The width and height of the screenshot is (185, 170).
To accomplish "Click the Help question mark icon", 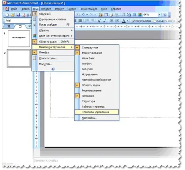I will (165, 15).
